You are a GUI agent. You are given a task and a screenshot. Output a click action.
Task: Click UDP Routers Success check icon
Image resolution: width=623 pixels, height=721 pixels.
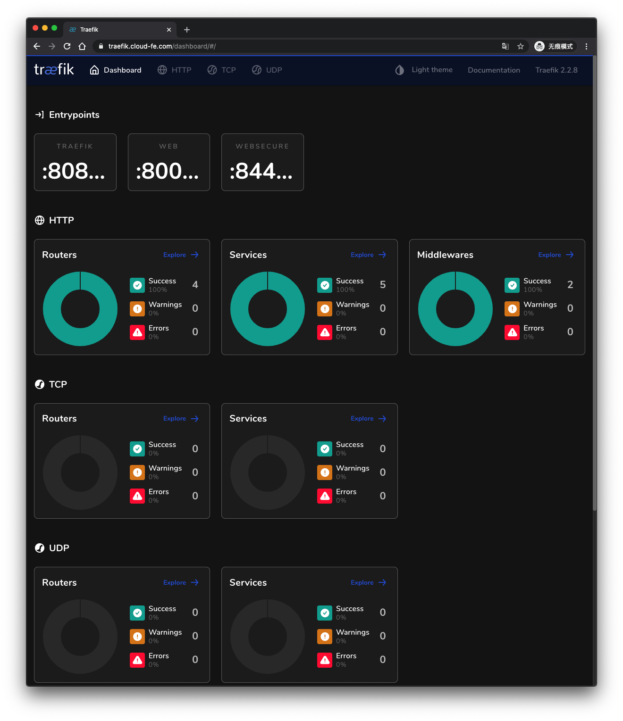coord(137,613)
